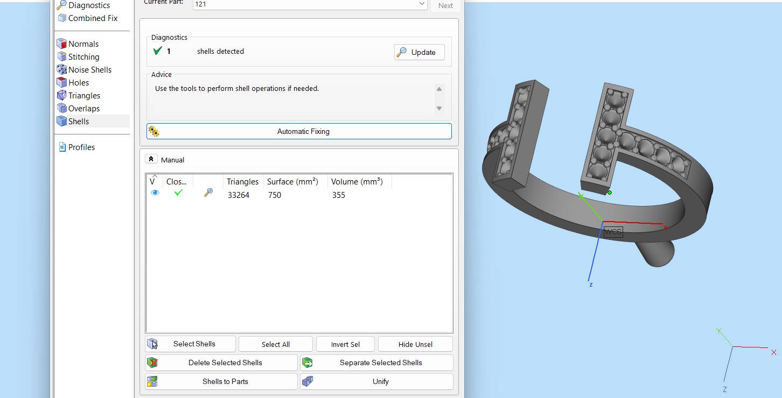
Task: Click Hide Unsel button
Action: click(415, 344)
